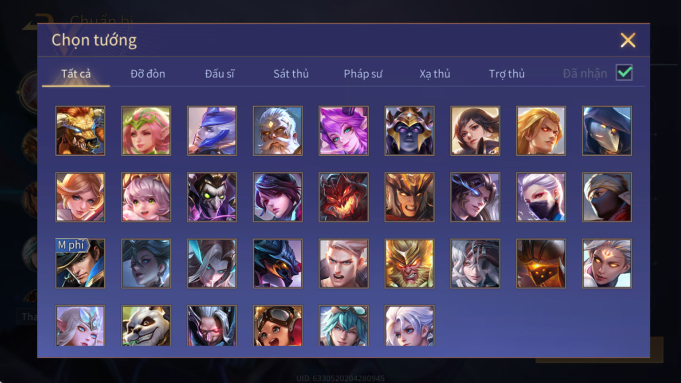Pick the hero tagged 'M phí'
Screen dimensions: 681x383
pos(80,264)
